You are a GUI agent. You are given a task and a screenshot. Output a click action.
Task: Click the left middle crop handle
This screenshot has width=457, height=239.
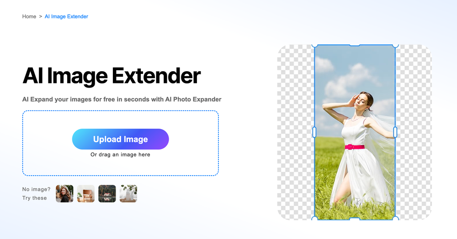point(314,132)
